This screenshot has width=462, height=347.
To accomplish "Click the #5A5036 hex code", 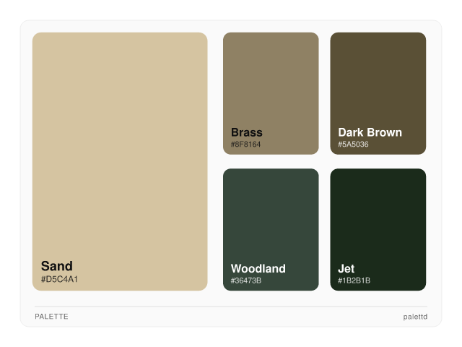I will click(x=353, y=145).
